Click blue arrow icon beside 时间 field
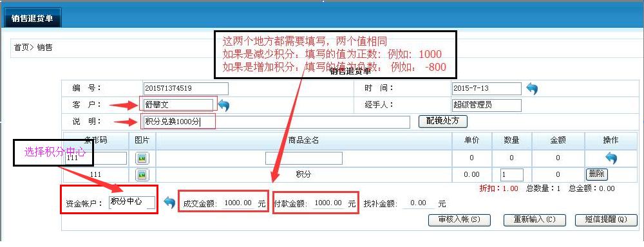Screen dimensions: 644x247 point(532,89)
